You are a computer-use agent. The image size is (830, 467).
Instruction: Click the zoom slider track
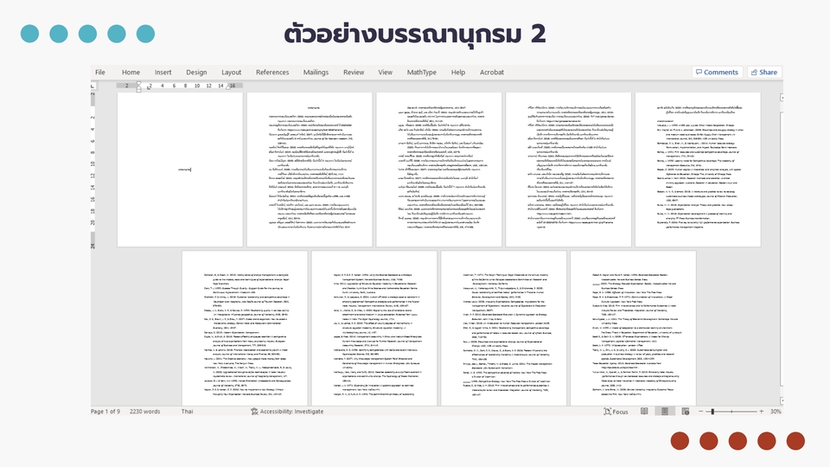click(737, 412)
